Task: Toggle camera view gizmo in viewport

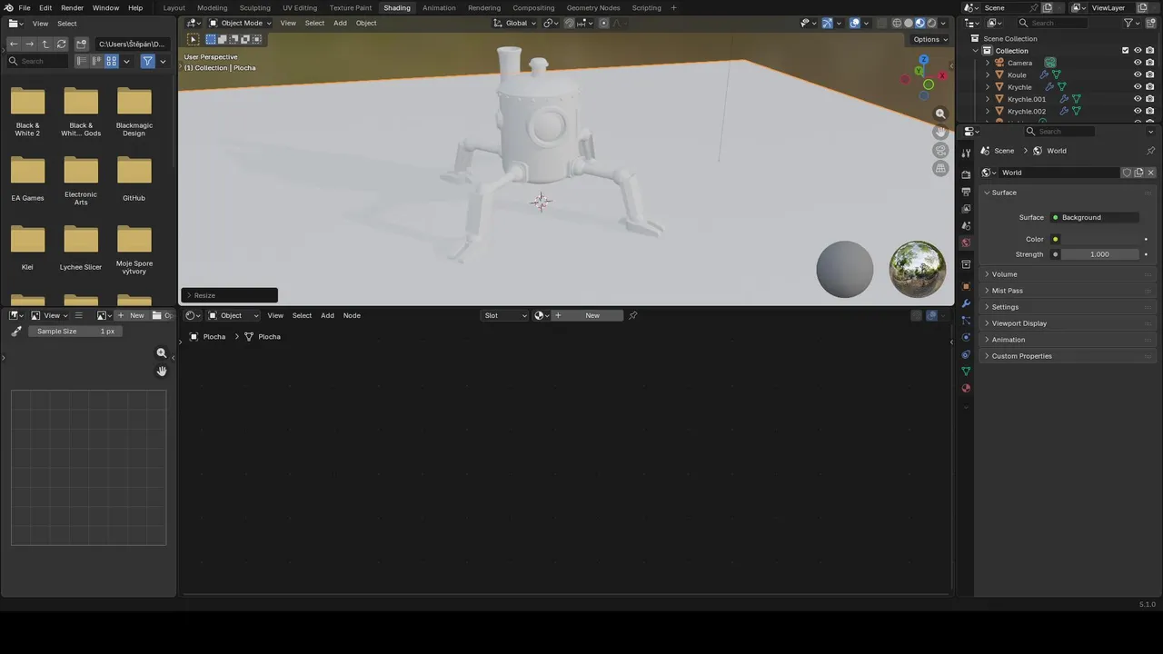Action: click(x=940, y=151)
